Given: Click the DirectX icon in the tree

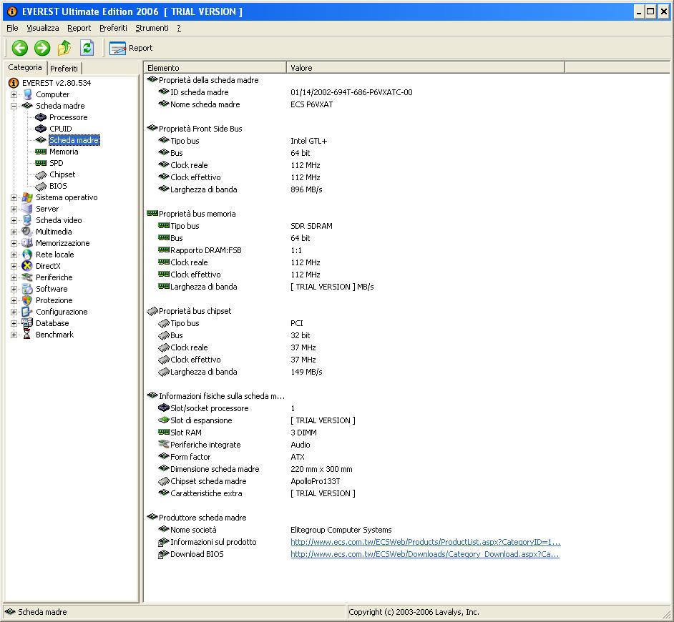Looking at the screenshot, I should 27,266.
